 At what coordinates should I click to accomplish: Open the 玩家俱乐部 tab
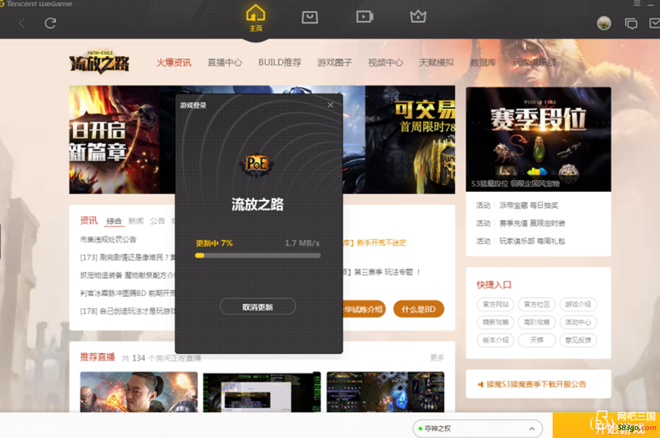pyautogui.click(x=534, y=62)
